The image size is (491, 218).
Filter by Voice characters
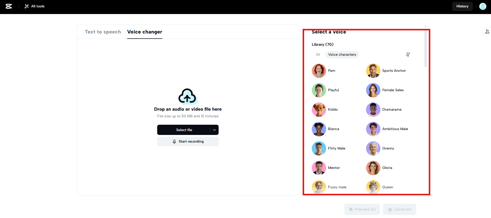click(x=342, y=55)
